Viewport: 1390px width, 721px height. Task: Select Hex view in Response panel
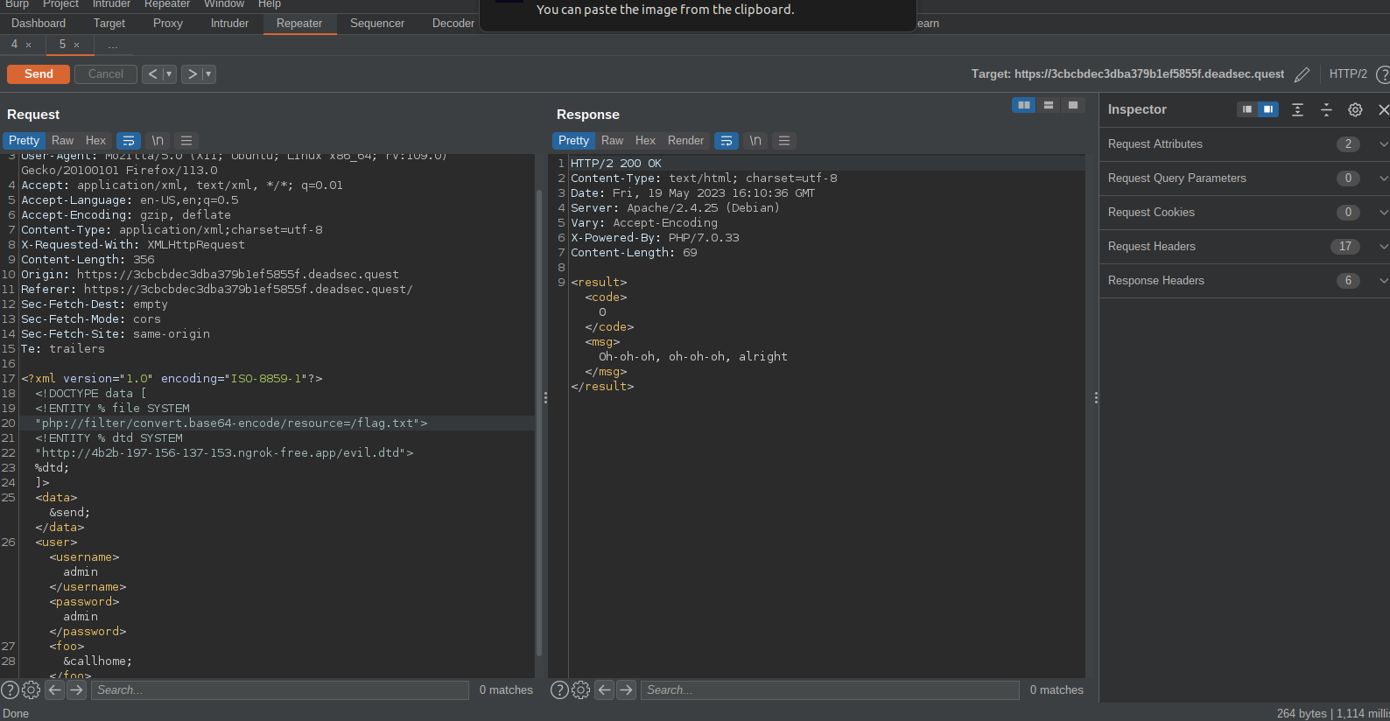pyautogui.click(x=645, y=141)
